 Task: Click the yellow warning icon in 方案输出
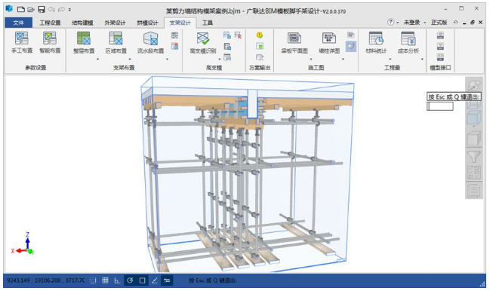260,35
